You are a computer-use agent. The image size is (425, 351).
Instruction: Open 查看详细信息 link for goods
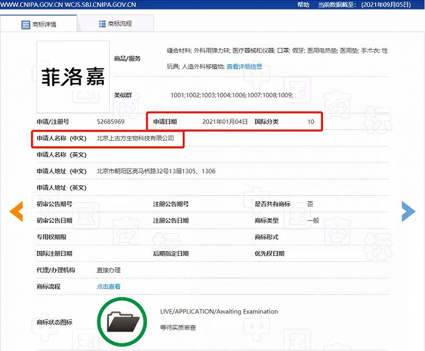click(244, 66)
